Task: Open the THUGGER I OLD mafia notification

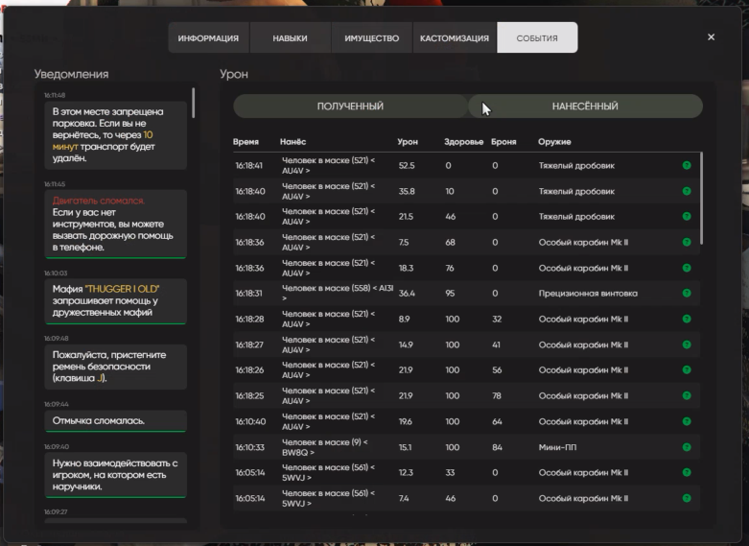Action: tap(115, 299)
